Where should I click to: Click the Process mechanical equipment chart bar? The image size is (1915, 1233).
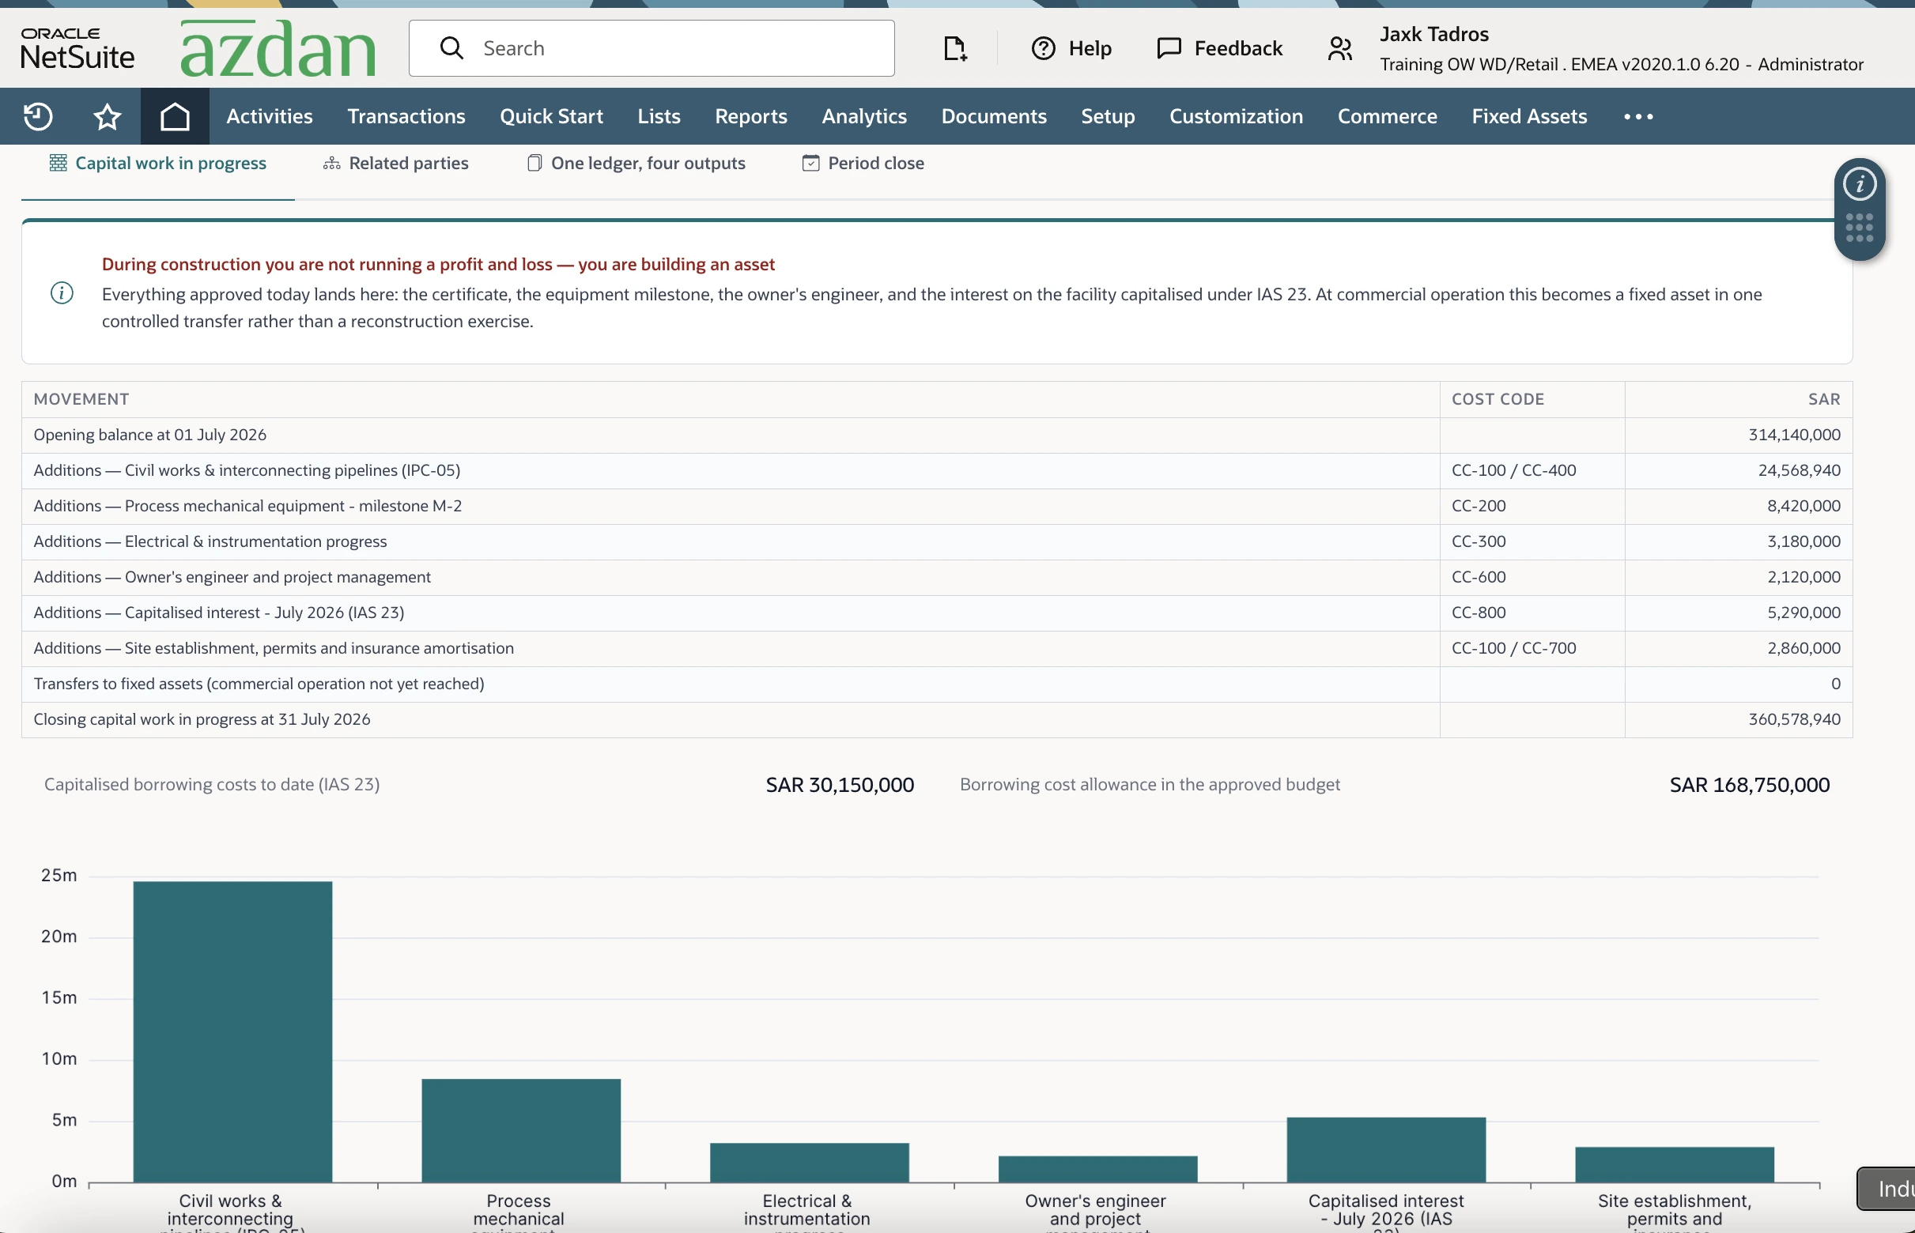pyautogui.click(x=520, y=1129)
